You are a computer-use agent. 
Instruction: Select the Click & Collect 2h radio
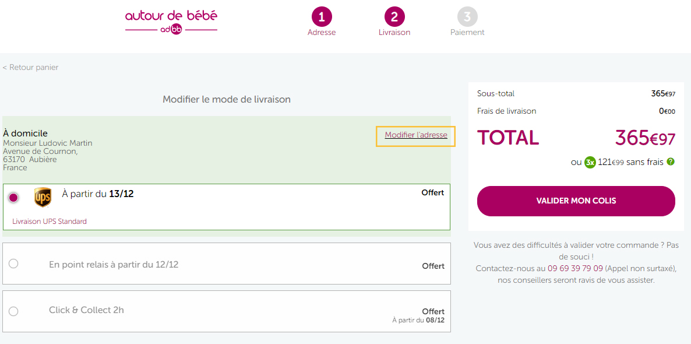[x=13, y=311]
